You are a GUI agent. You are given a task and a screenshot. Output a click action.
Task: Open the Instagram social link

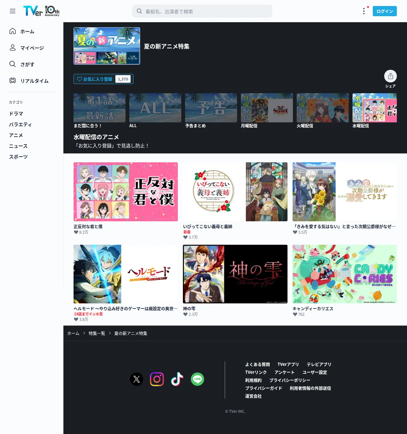click(157, 379)
